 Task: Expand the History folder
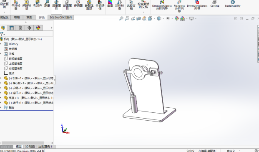coord(1,44)
